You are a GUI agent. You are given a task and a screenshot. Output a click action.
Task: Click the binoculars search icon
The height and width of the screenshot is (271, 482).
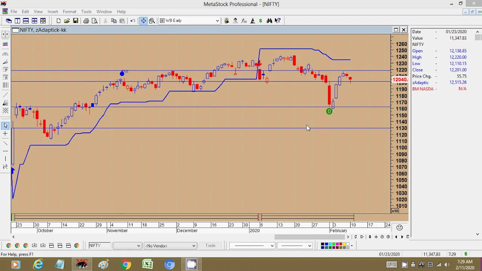[269, 21]
